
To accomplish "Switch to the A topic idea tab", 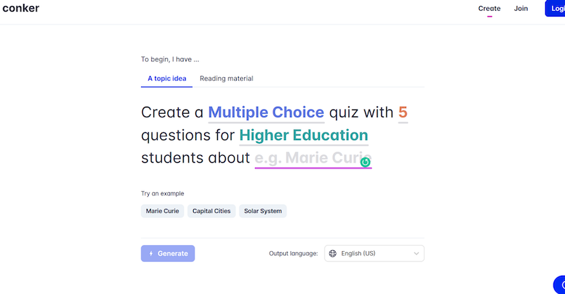I will pyautogui.click(x=167, y=78).
